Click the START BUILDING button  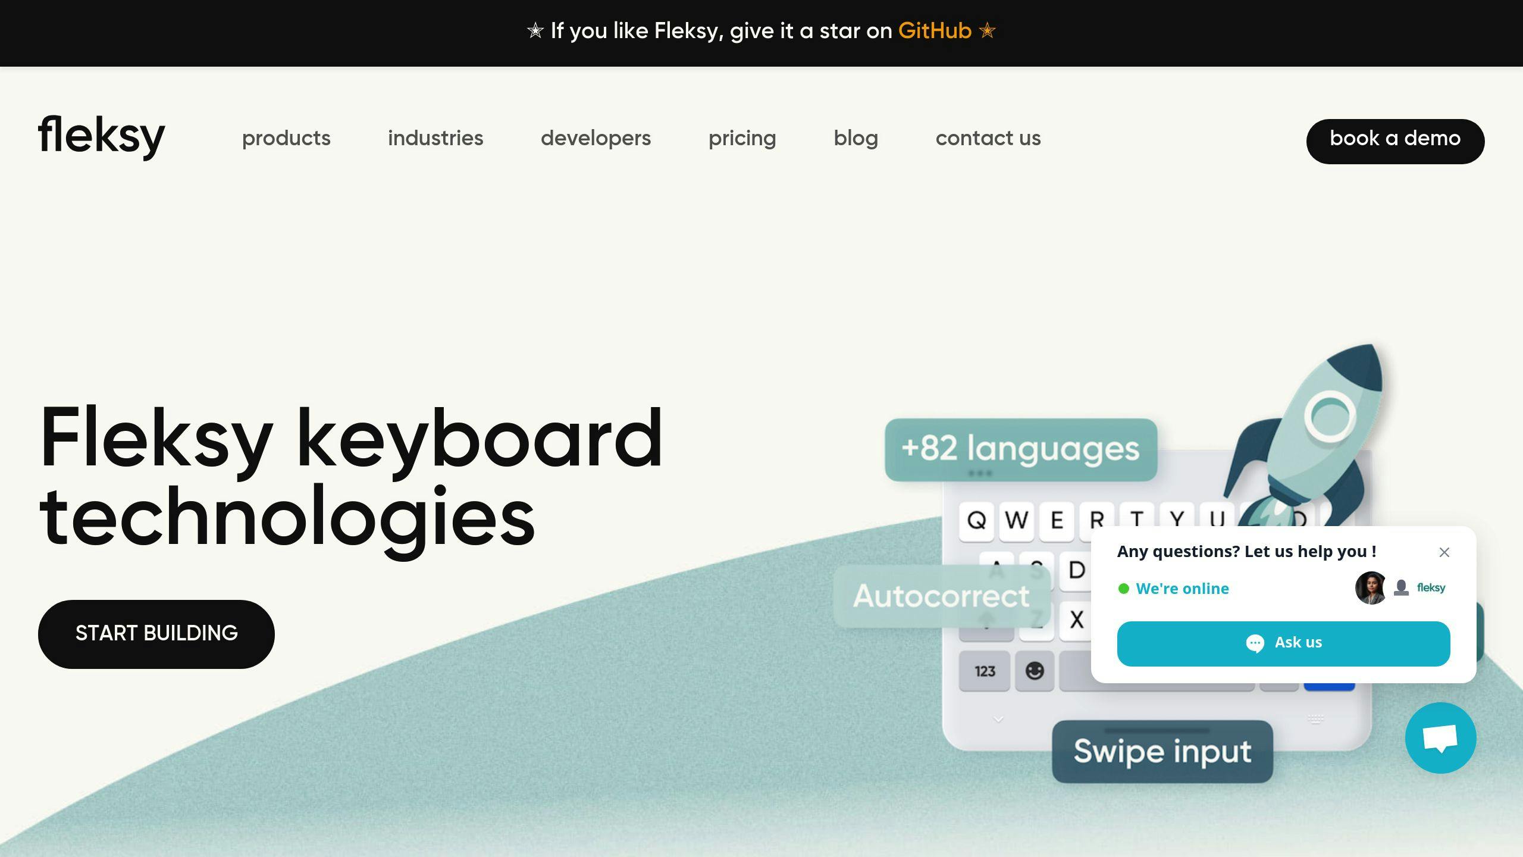tap(156, 633)
